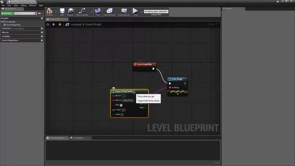Click the search icon in My Blueprint search box
The image size is (295, 166).
click(36, 13)
